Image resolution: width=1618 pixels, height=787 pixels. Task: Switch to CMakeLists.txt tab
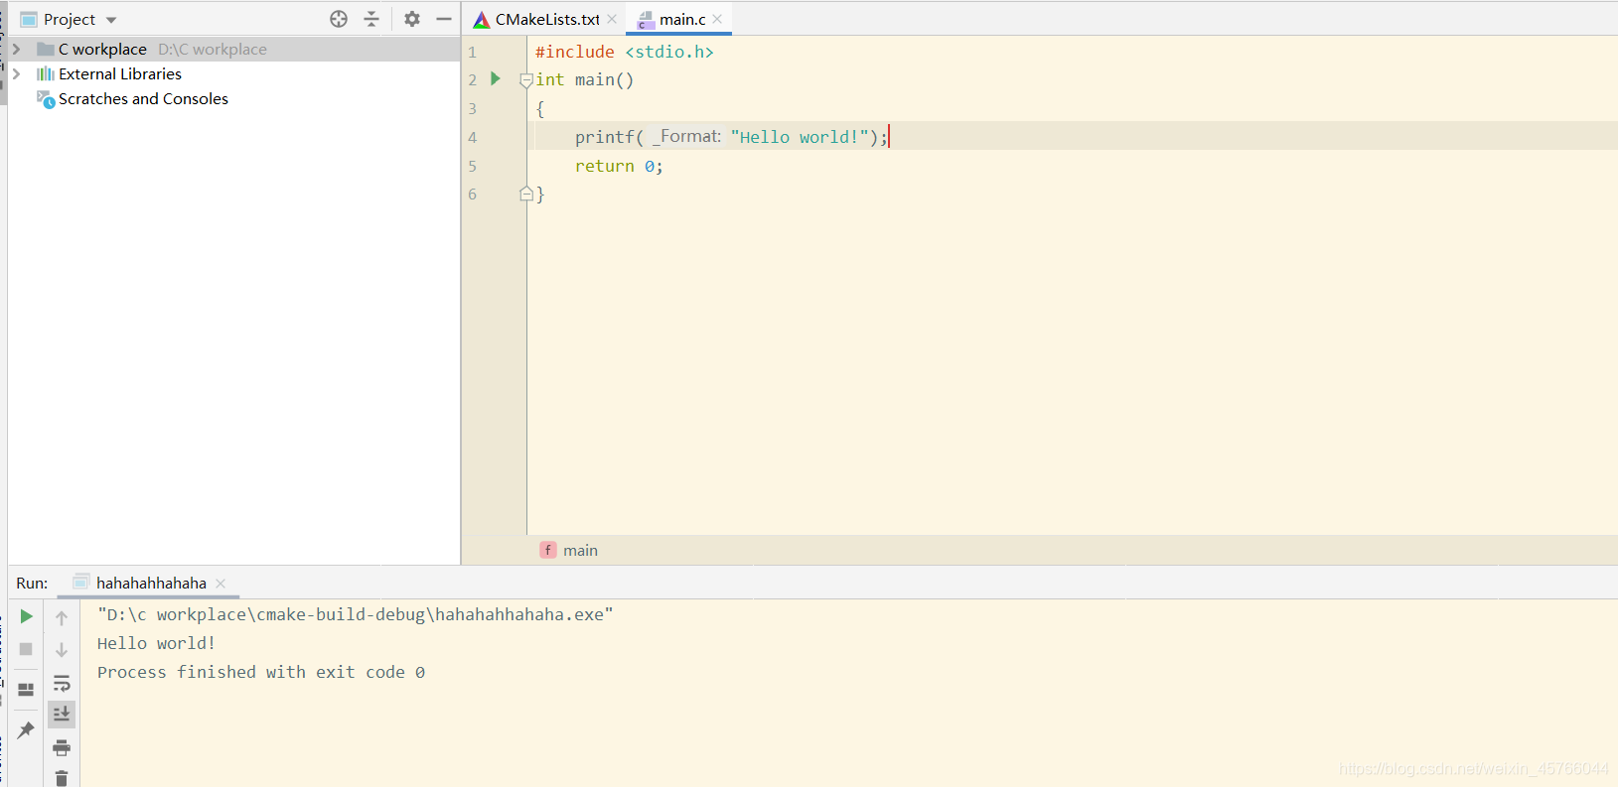click(x=547, y=19)
